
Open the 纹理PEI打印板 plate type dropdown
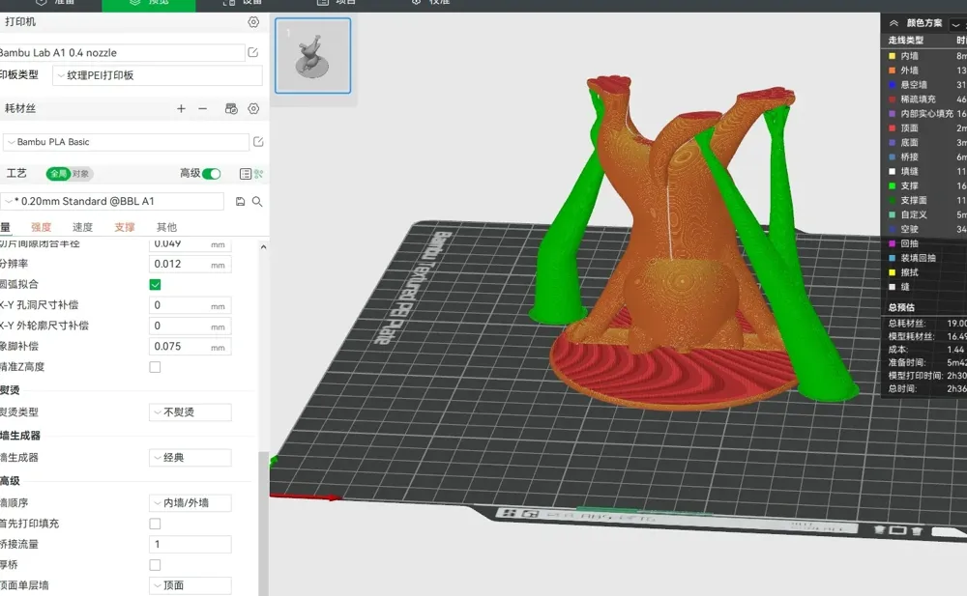(x=158, y=75)
